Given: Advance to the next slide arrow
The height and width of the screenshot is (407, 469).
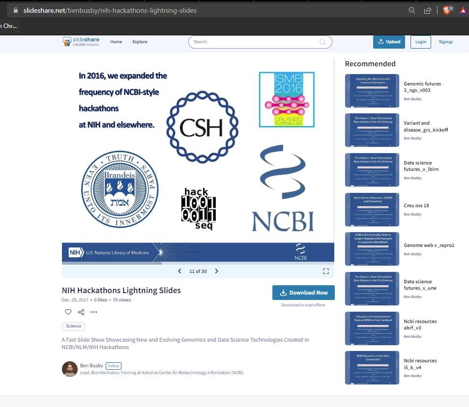Looking at the screenshot, I should (216, 271).
